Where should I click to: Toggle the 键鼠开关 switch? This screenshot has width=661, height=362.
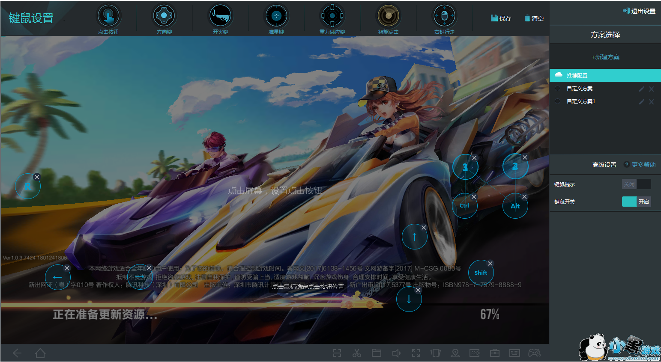pos(637,202)
